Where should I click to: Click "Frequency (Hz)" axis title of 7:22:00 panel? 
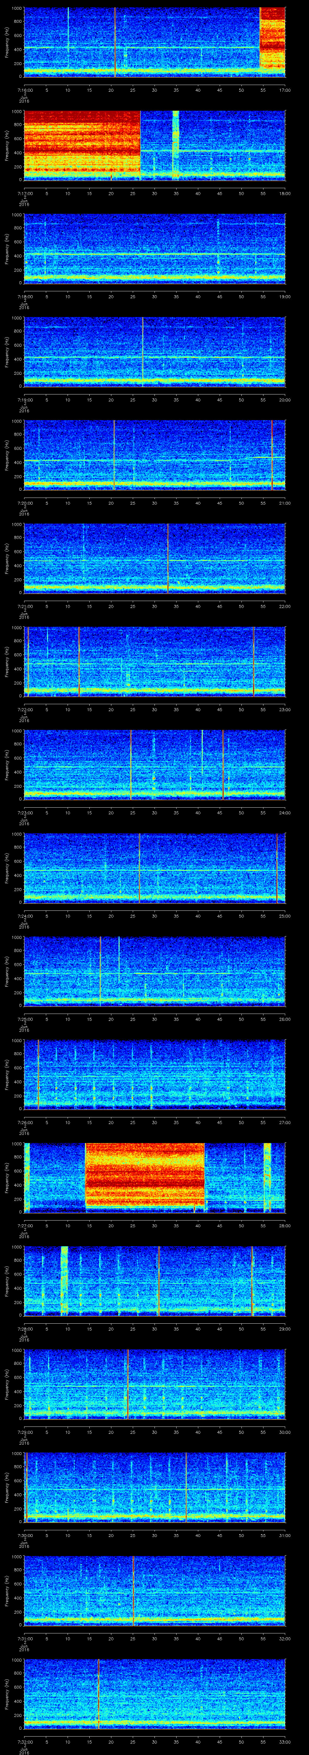[7, 662]
